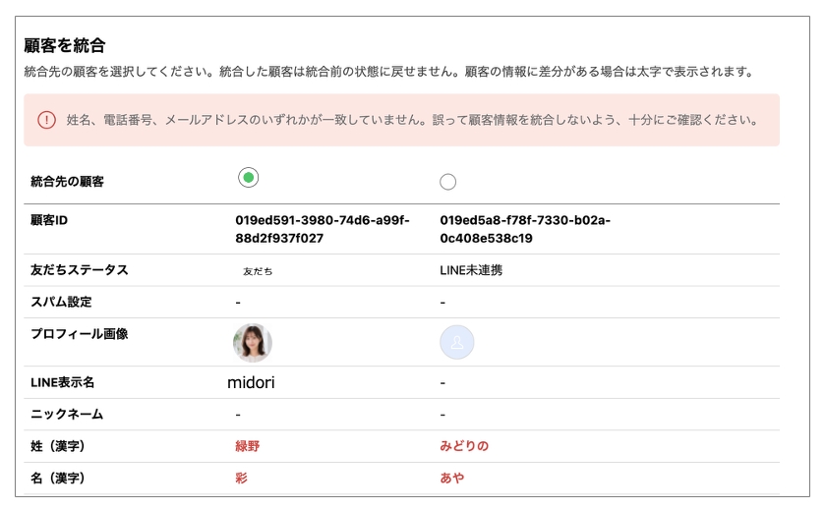The width and height of the screenshot is (825, 509).
Task: Click the surname 緑野
Action: tap(247, 446)
